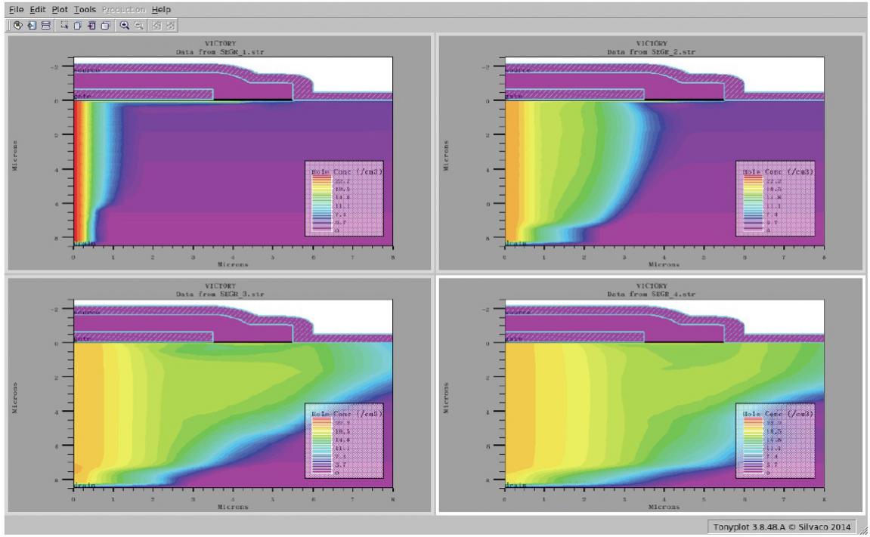Image resolution: width=870 pixels, height=537 pixels.
Task: Open the Tools menu
Action: point(85,9)
